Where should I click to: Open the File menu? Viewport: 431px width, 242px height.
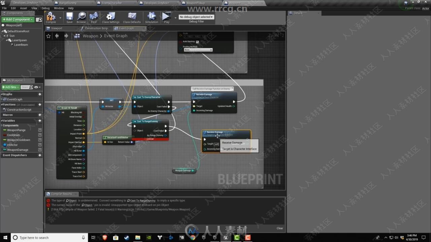click(4, 8)
